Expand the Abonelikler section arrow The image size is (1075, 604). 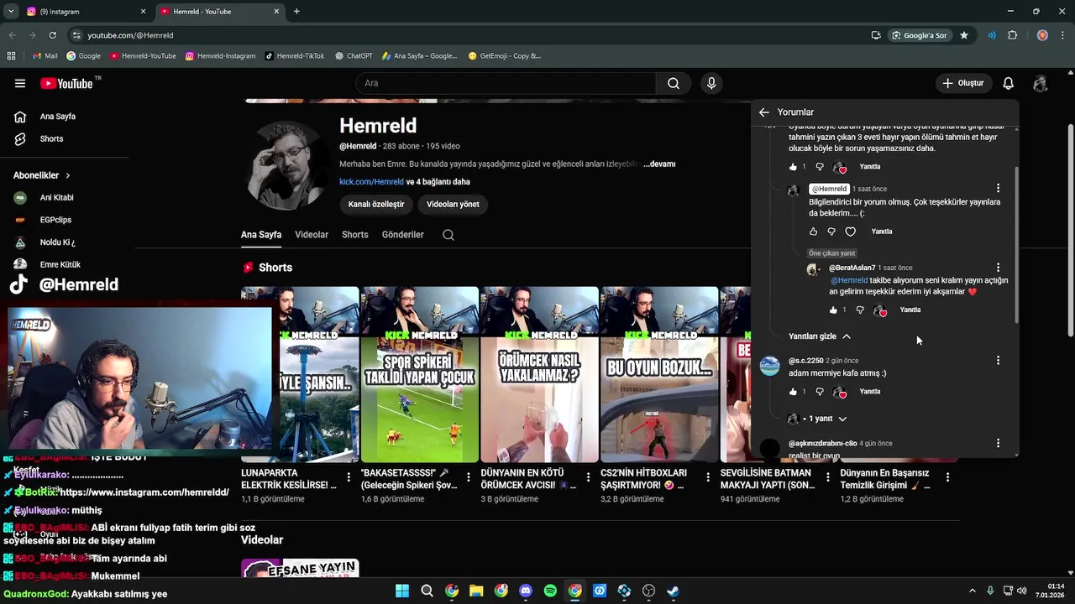click(68, 175)
